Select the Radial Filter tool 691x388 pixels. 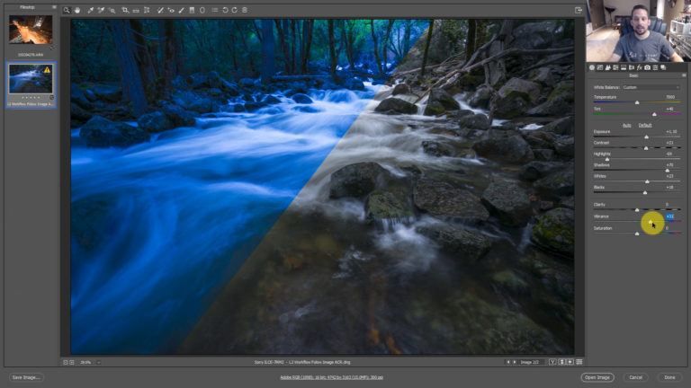(202, 10)
